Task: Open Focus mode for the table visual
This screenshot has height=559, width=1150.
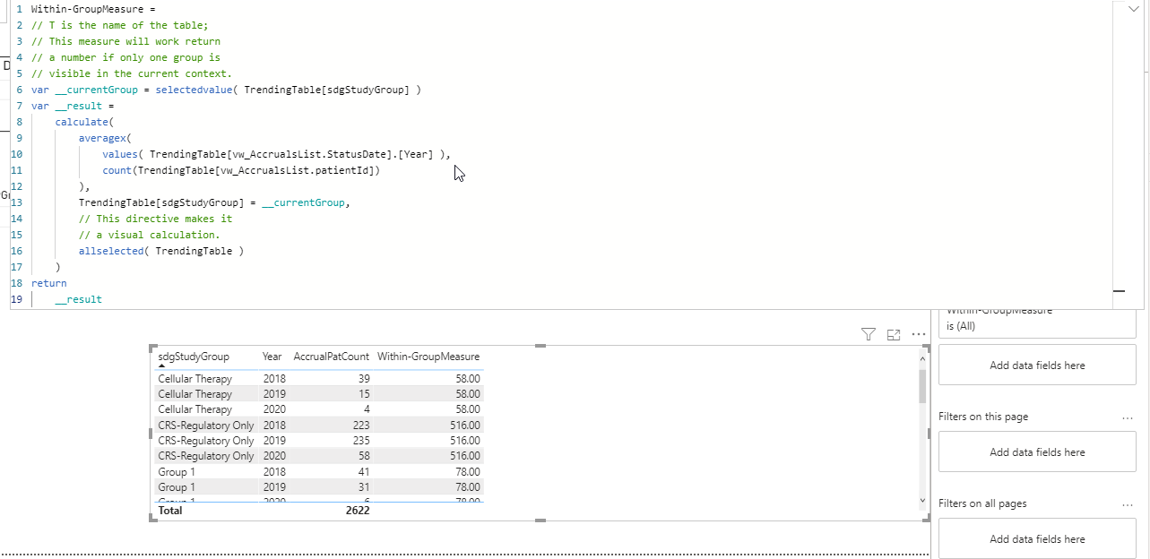Action: pos(893,334)
